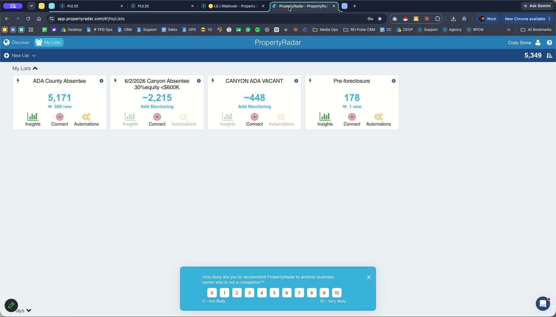The height and width of the screenshot is (317, 556).
Task: Close the recommendation survey popup
Action: (x=369, y=277)
